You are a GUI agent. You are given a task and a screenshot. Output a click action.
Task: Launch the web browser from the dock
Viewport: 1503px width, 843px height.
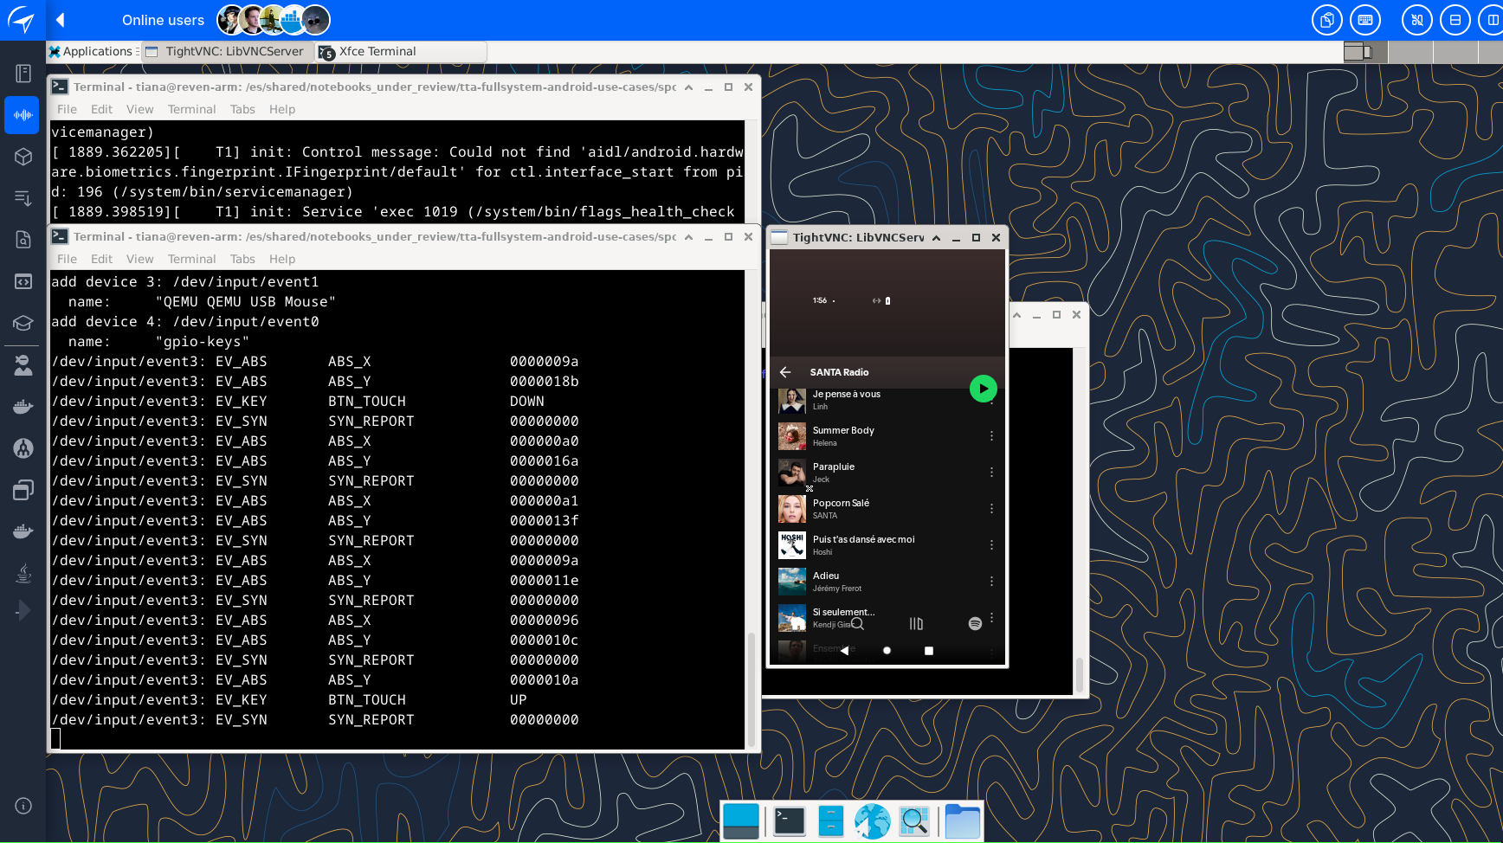click(872, 820)
